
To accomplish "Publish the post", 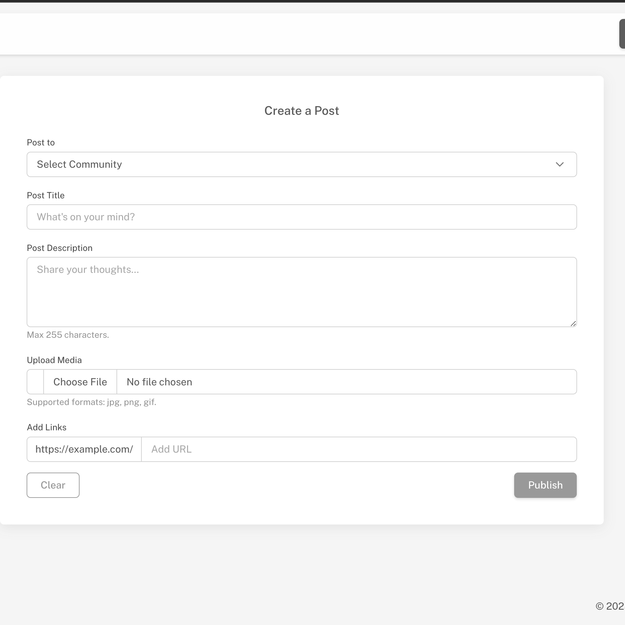I will point(545,485).
